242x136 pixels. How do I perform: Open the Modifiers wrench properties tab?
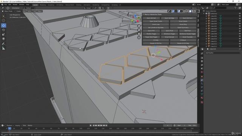pos(202,80)
